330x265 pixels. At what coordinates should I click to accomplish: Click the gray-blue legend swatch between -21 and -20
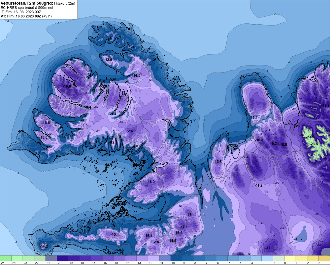pyautogui.click(x=51, y=258)
